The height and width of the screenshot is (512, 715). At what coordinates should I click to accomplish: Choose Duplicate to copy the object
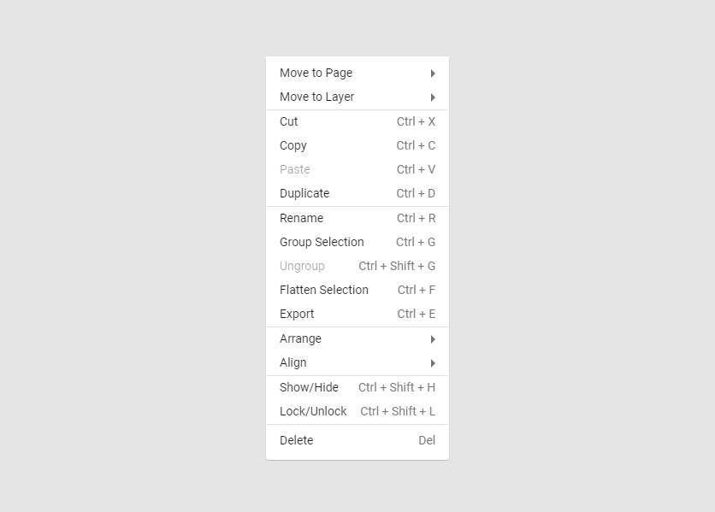[x=304, y=193]
